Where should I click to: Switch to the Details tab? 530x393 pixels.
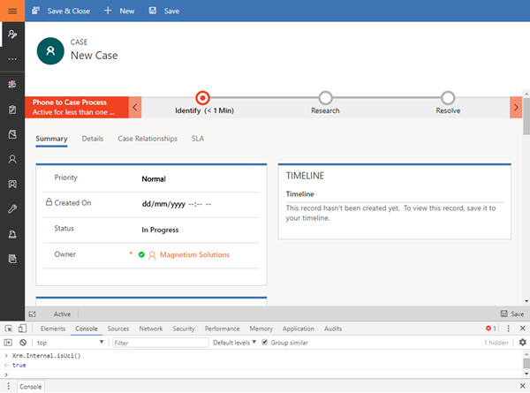click(93, 139)
